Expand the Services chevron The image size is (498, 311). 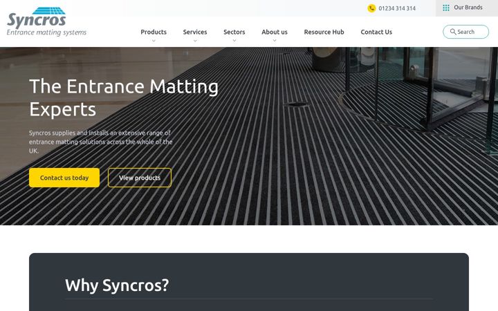pyautogui.click(x=195, y=41)
